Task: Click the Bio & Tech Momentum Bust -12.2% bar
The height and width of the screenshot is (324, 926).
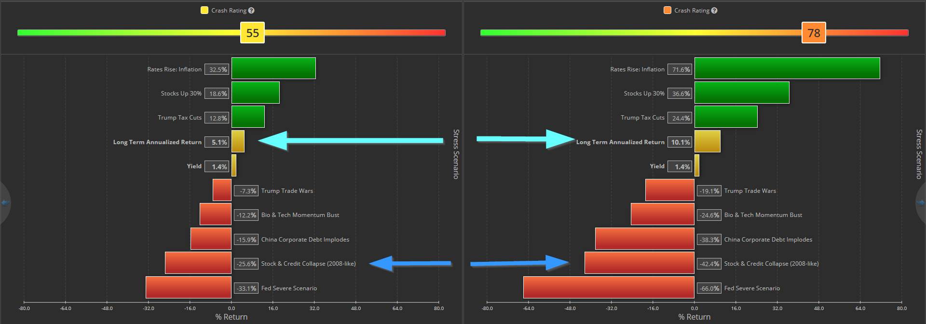Action: pos(216,214)
